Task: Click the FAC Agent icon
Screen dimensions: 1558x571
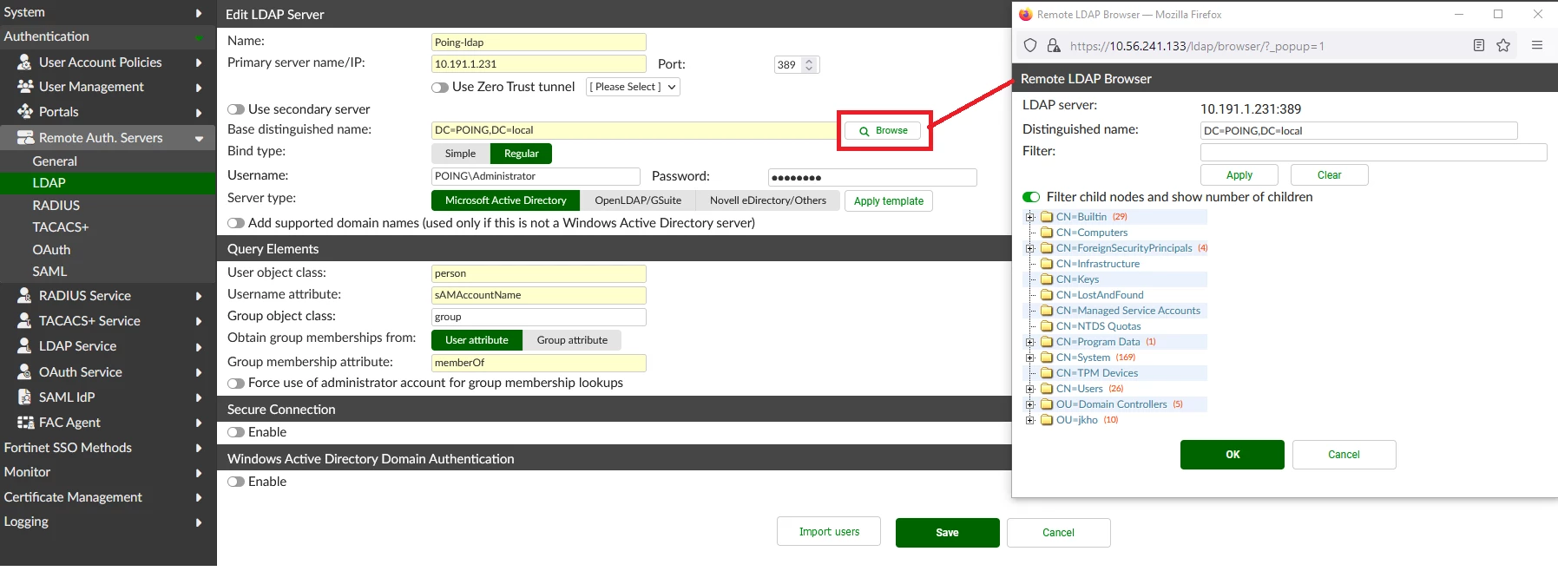Action: tap(25, 423)
